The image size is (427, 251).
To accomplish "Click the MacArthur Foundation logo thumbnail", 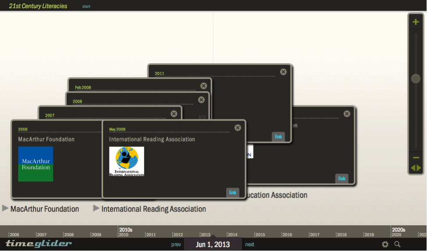I will [36, 164].
